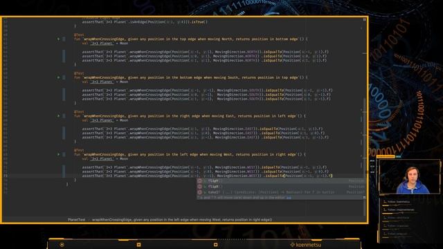443x249 pixels.
Task: Place cursor in 'moving East' function name
Action: [x=190, y=116]
